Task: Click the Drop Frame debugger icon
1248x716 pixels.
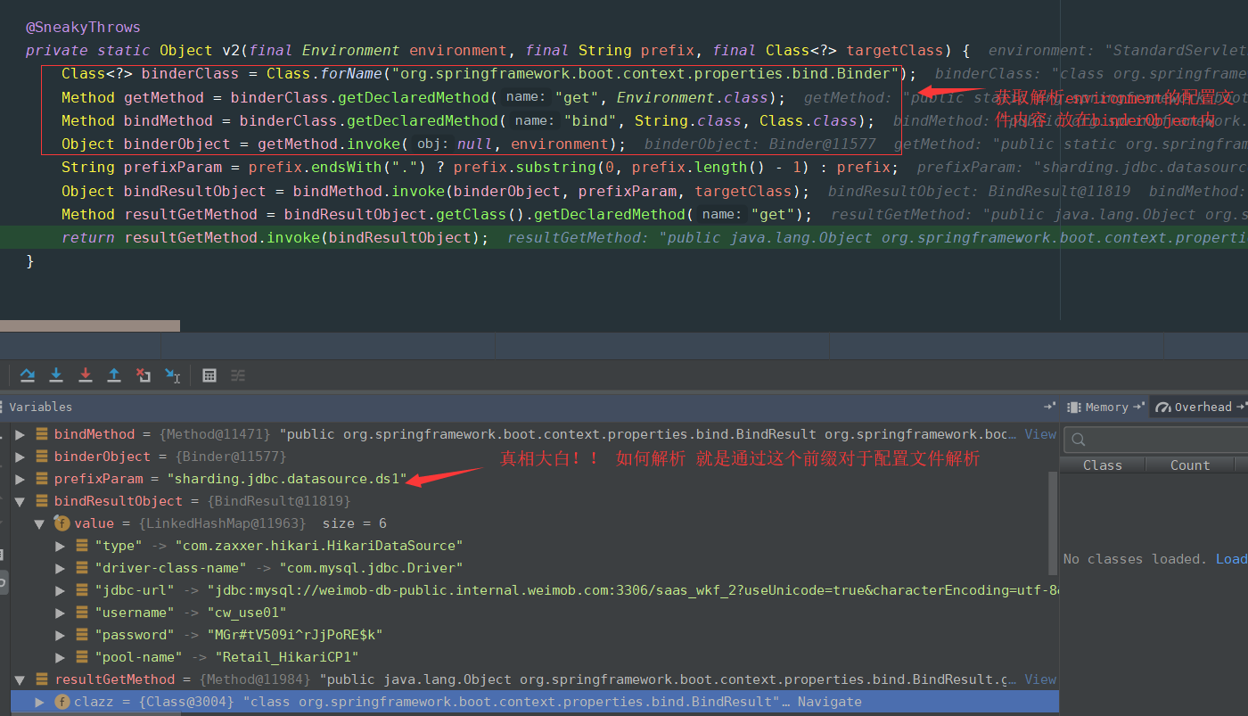Action: (x=144, y=375)
